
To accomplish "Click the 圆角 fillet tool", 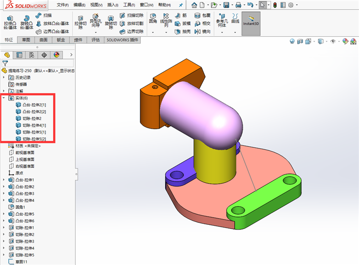I will point(153,19).
